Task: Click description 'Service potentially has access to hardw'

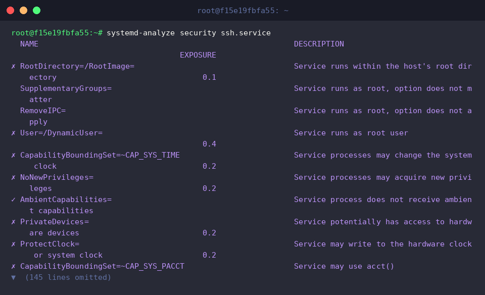Action: pos(383,222)
